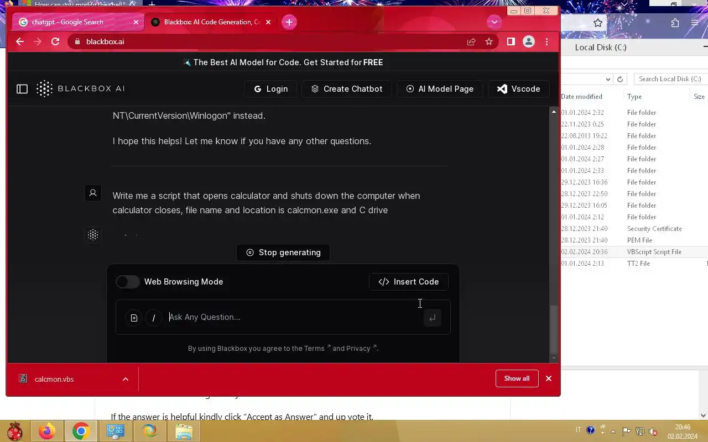Open Chrome side panel icon

coord(511,41)
